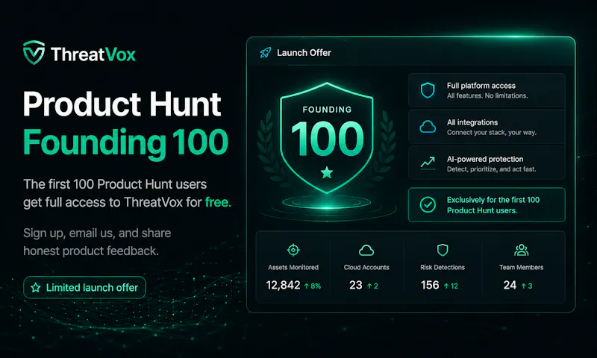The width and height of the screenshot is (597, 358).
Task: Click 'Detect, prioritize, and act fast.' text
Action: (x=491, y=169)
